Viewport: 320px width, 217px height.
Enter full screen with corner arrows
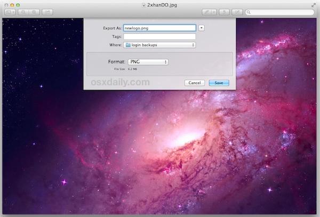[314, 5]
